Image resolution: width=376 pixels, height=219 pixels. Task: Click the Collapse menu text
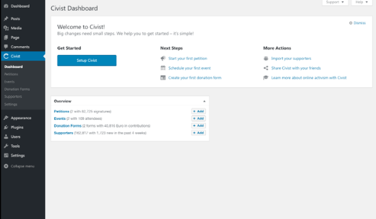click(23, 166)
